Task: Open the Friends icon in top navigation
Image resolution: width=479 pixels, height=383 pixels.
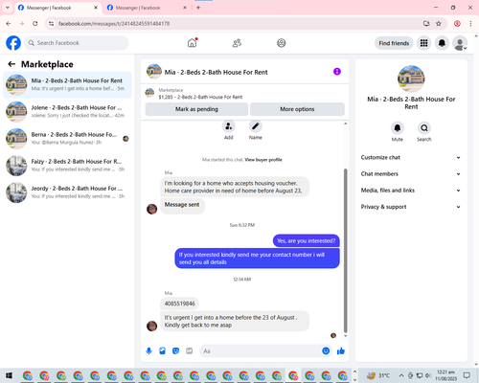Action: point(237,43)
